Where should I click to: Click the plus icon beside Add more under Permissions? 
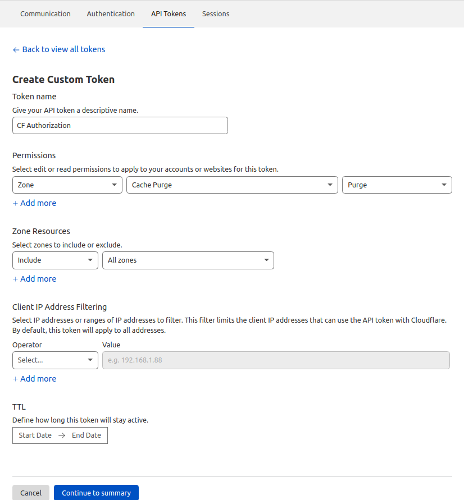click(16, 203)
